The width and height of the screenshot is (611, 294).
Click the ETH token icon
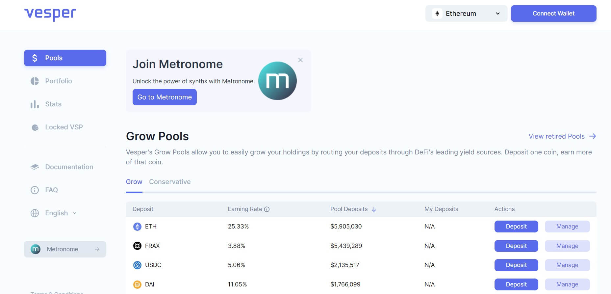click(137, 227)
